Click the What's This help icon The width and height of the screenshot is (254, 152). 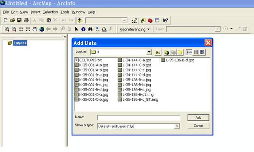[x=165, y=20]
